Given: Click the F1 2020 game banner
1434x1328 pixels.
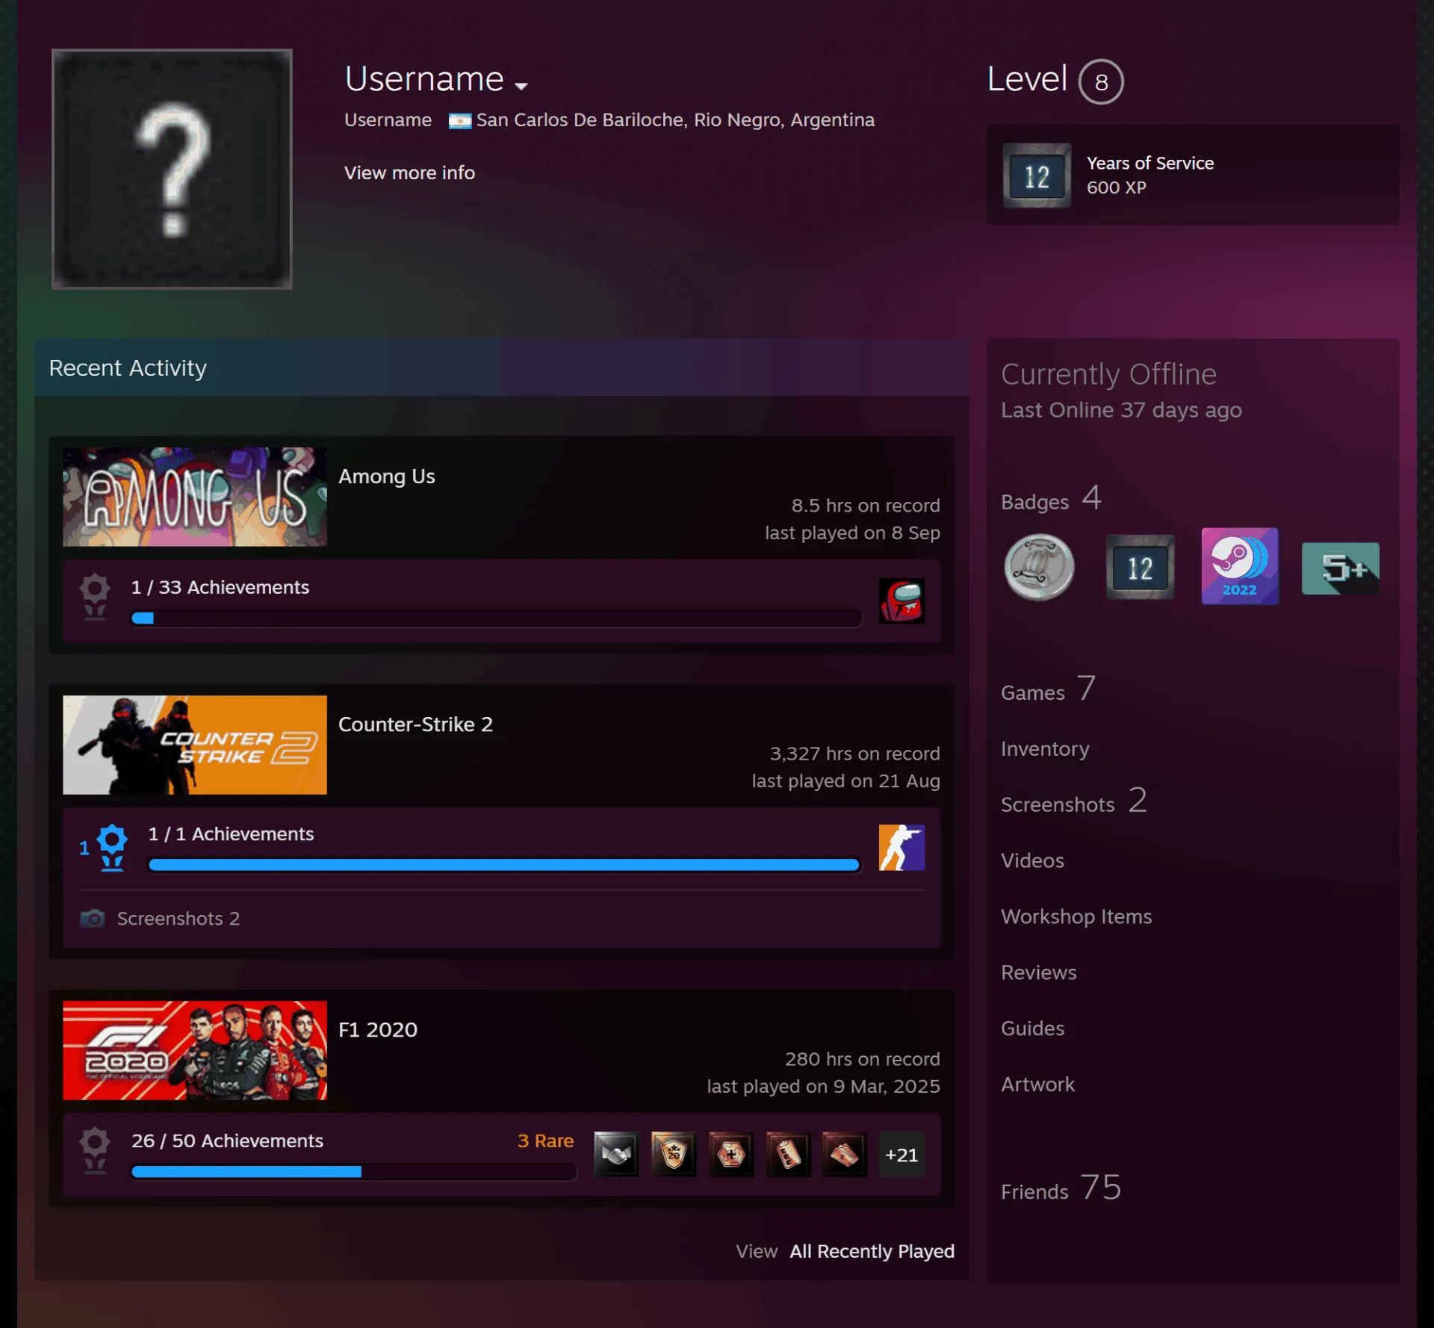Looking at the screenshot, I should (195, 1050).
